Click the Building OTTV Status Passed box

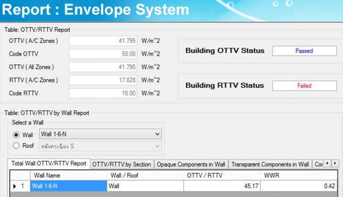(304, 51)
